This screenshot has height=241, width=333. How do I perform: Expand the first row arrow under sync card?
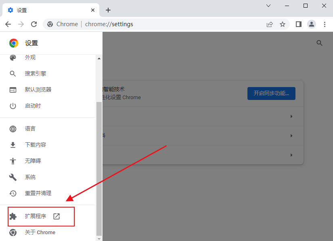pyautogui.click(x=291, y=116)
